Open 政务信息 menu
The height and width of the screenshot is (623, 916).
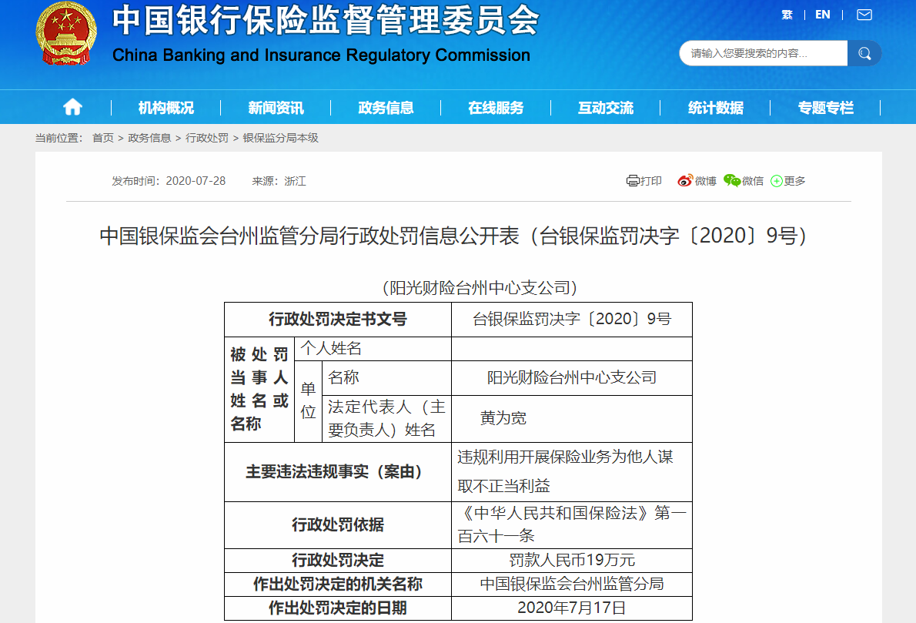pyautogui.click(x=386, y=108)
